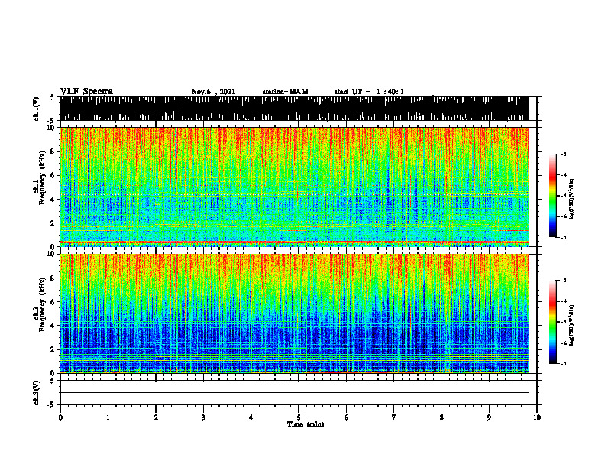The height and width of the screenshot is (468, 605).
Task: Select the ch.1 spectrogram plot area
Action: pyautogui.click(x=294, y=187)
